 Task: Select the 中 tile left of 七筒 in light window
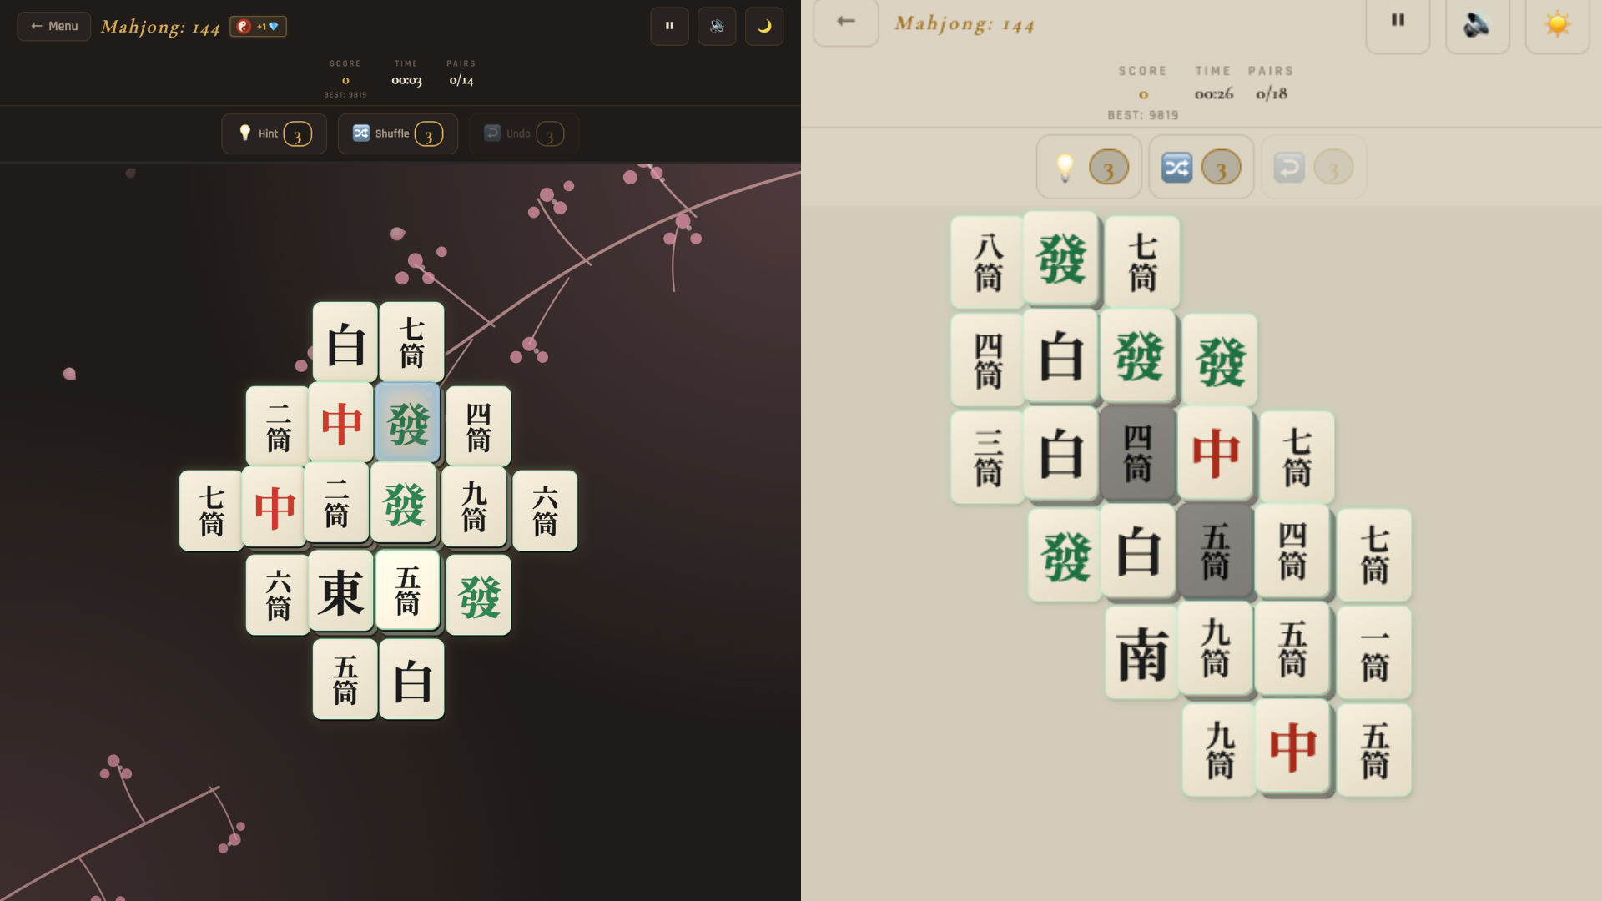pyautogui.click(x=1215, y=454)
